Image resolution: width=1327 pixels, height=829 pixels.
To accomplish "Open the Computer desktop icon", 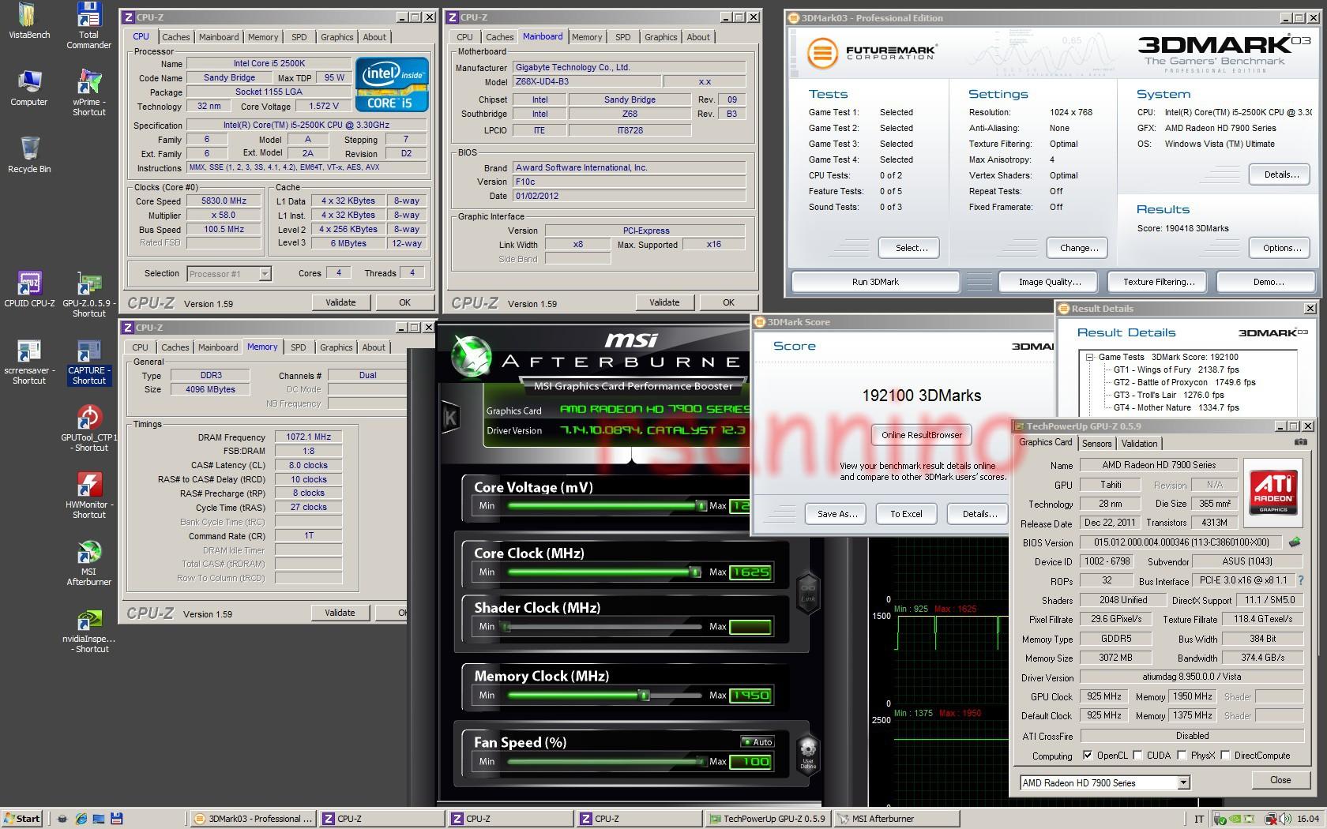I will 28,88.
